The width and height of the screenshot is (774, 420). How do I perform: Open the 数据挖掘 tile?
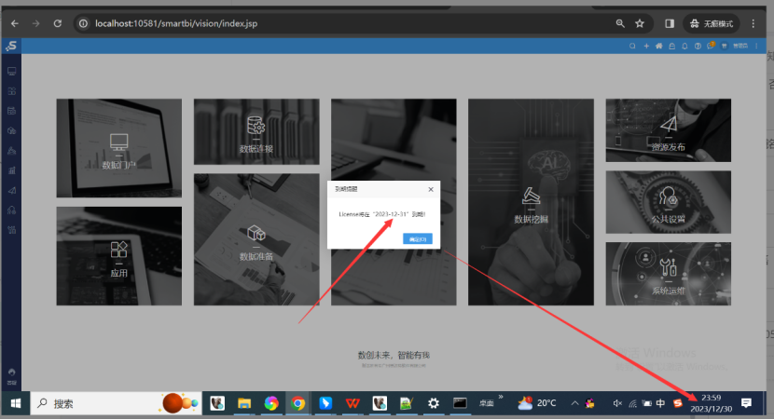[x=531, y=202]
